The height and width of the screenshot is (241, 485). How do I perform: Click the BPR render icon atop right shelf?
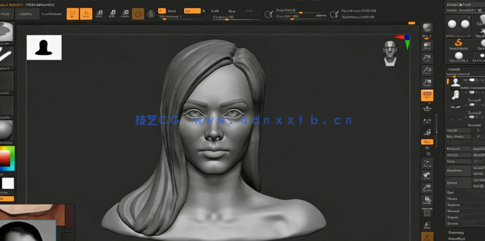tap(427, 28)
